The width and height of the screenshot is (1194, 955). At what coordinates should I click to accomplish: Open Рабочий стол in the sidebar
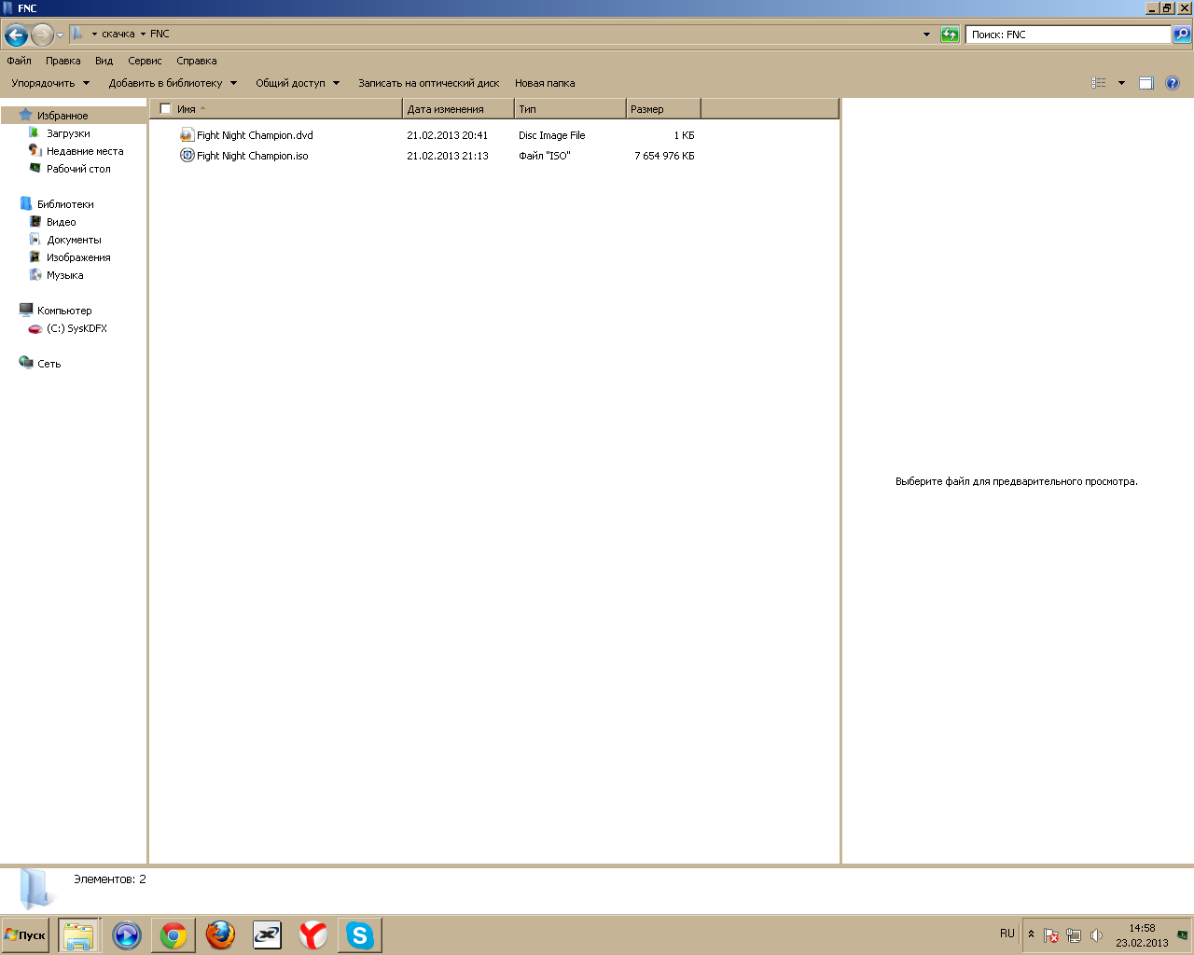(78, 169)
